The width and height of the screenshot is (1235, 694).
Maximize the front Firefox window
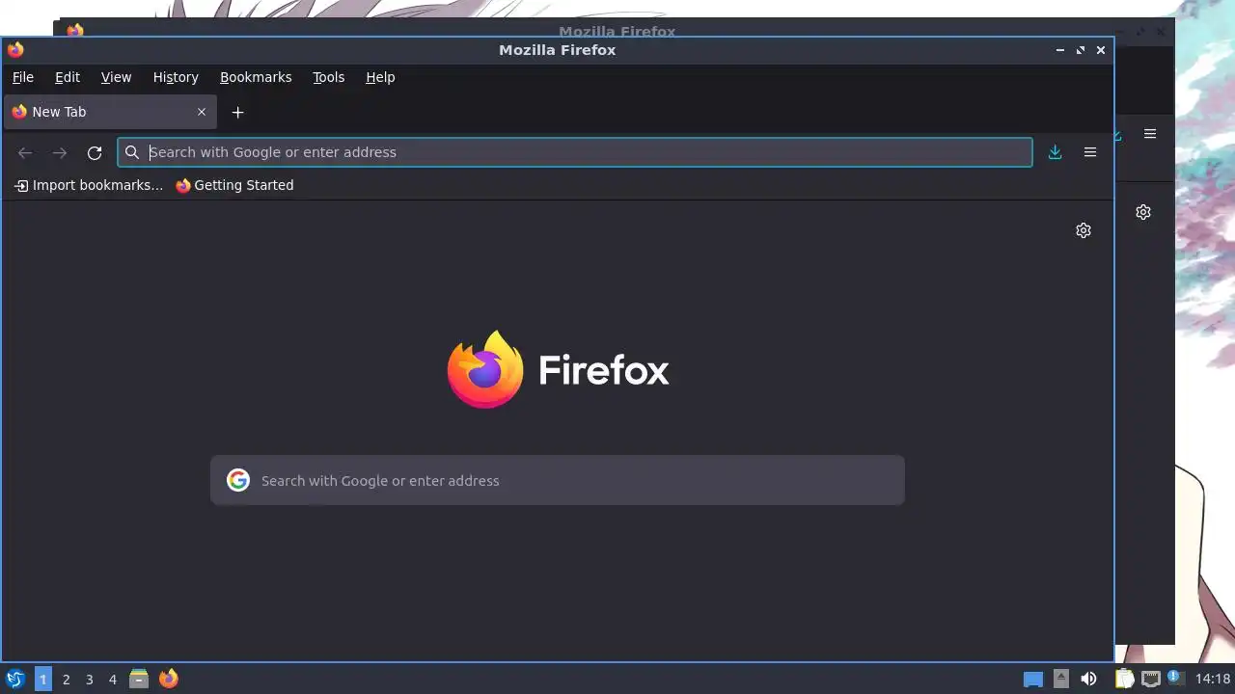pos(1081,50)
